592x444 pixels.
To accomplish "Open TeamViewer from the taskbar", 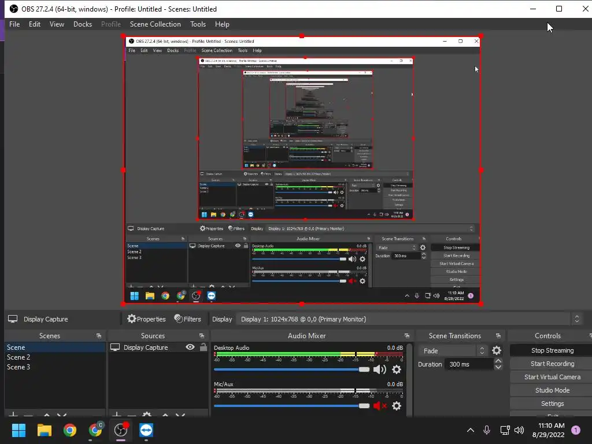I will click(146, 430).
